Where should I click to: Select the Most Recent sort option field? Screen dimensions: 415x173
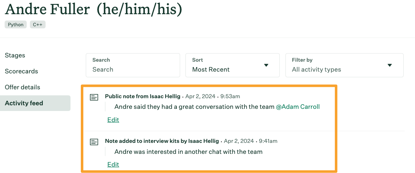coord(232,65)
